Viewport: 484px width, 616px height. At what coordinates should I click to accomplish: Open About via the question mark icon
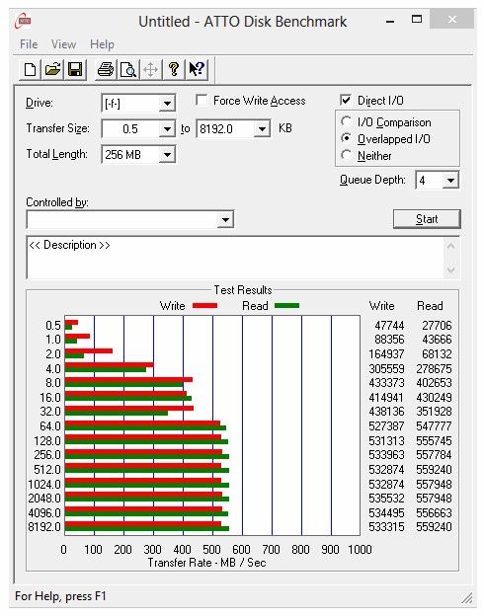click(x=174, y=69)
